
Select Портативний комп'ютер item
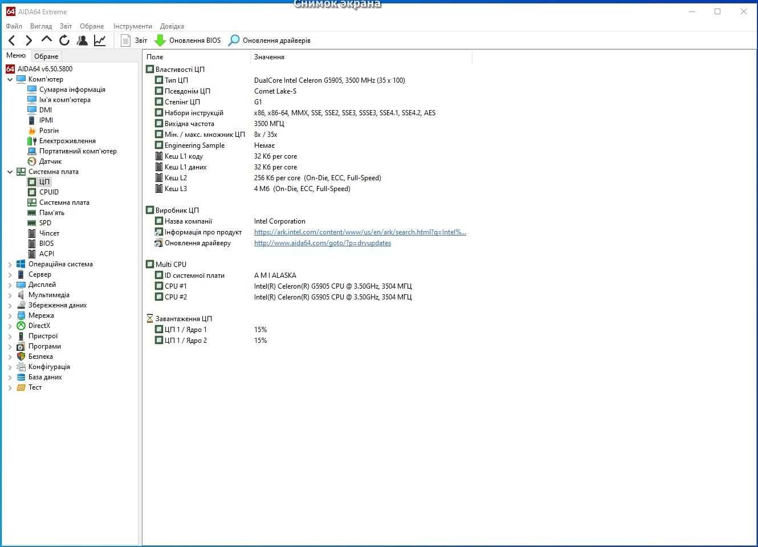[78, 151]
